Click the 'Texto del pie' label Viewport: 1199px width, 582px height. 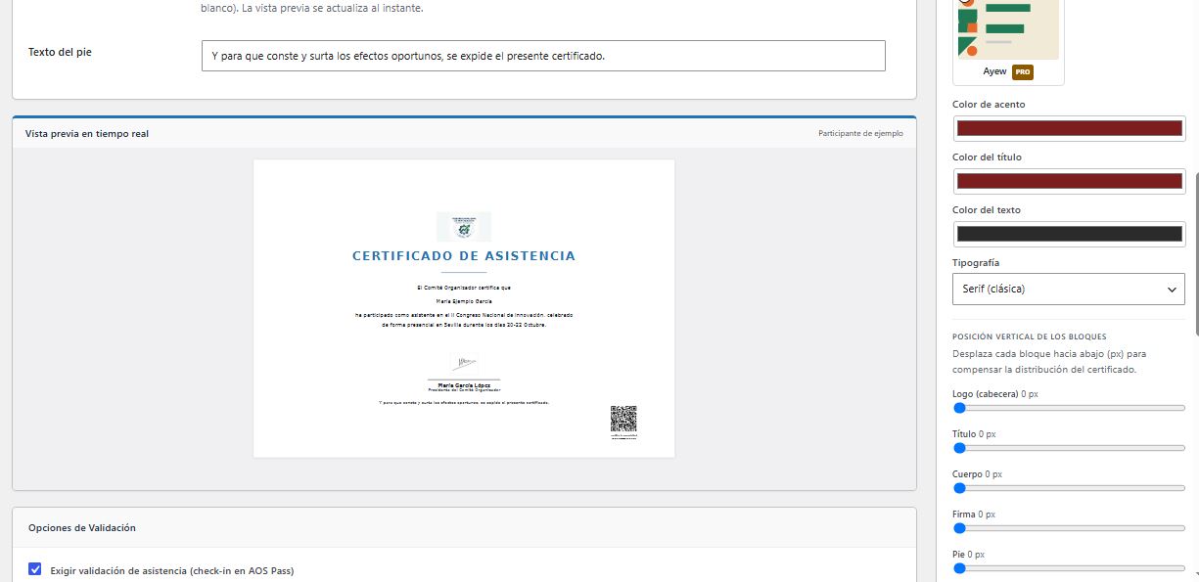point(60,51)
